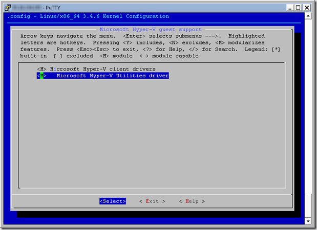Click the scrollbar up arrow

click(308, 16)
